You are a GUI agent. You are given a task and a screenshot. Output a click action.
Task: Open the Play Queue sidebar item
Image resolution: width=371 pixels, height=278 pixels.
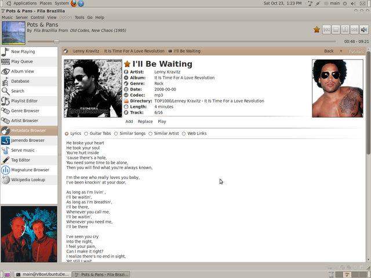(x=29, y=61)
